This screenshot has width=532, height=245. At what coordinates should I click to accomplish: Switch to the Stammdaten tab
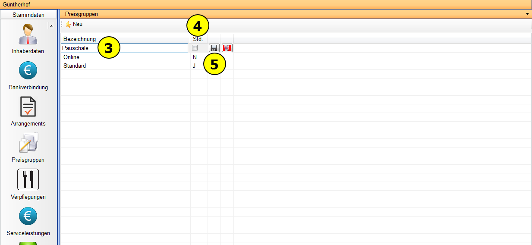(x=28, y=15)
